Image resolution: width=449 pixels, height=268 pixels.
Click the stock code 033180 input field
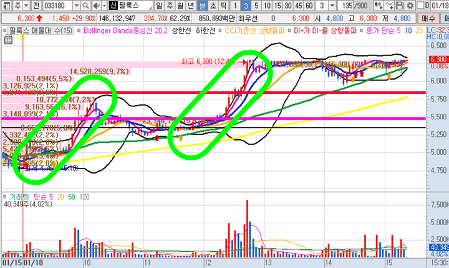[x=58, y=6]
